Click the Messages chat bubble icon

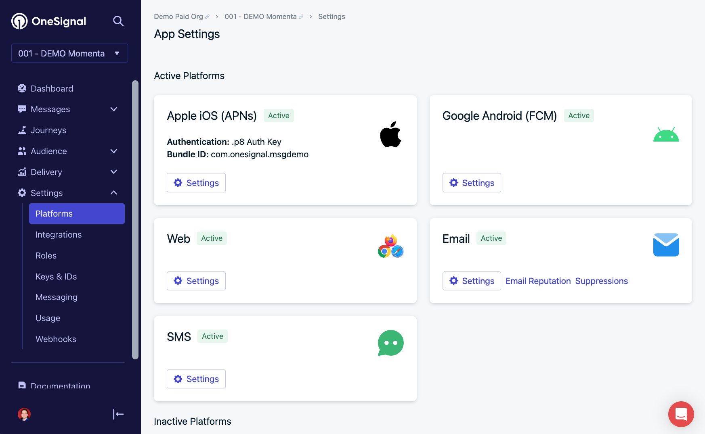click(x=22, y=109)
